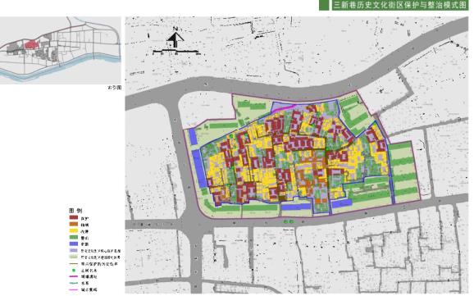Click the index map thumbnail
Screen dimensions: 474x296
(x=61, y=50)
